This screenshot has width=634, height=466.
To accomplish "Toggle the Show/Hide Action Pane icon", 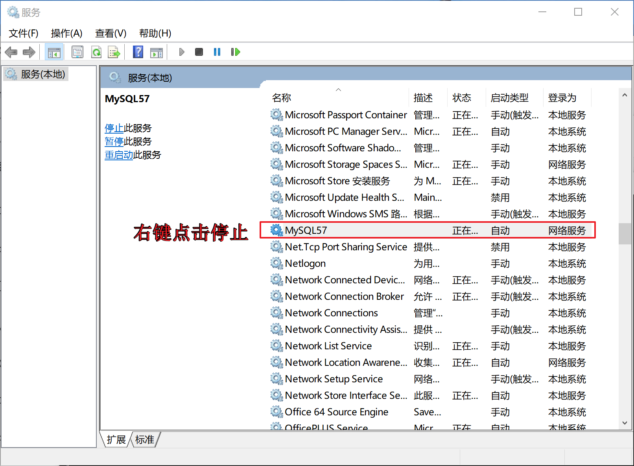I will 157,52.
